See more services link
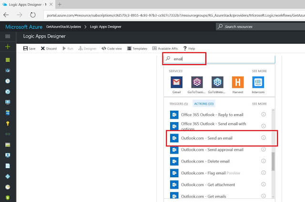This screenshot has height=202, width=305. (x=259, y=71)
